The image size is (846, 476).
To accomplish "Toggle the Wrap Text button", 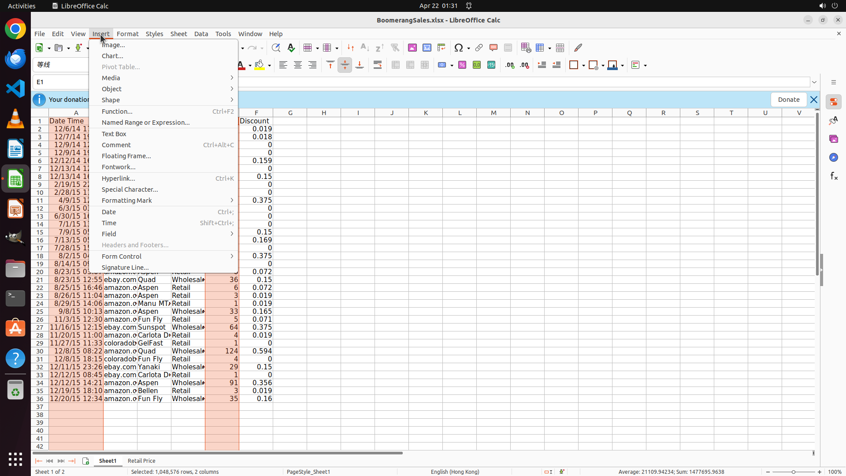I will [x=378, y=65].
